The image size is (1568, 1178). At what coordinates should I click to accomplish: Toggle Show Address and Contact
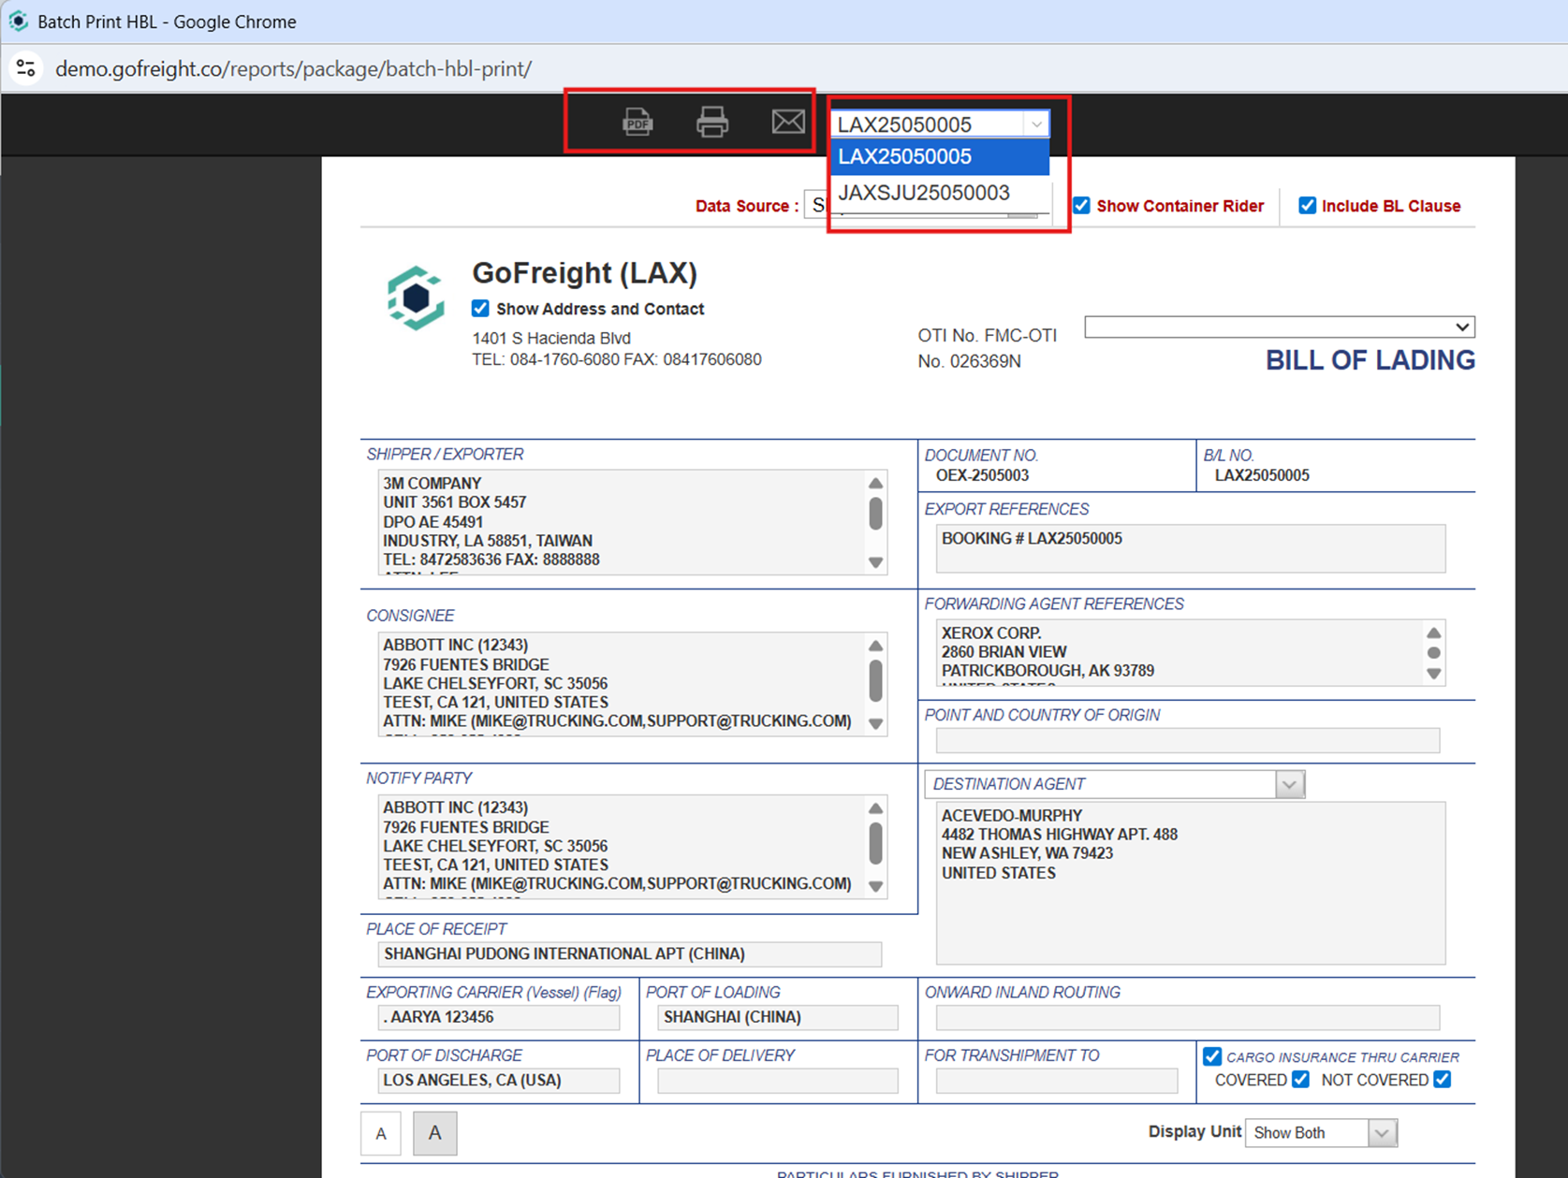(x=480, y=308)
